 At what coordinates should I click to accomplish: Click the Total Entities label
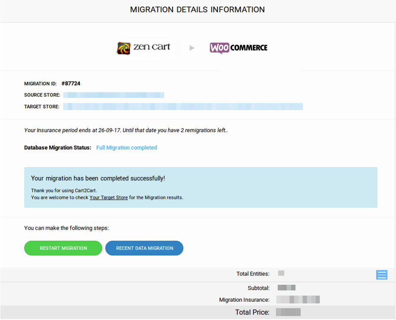pyautogui.click(x=253, y=274)
